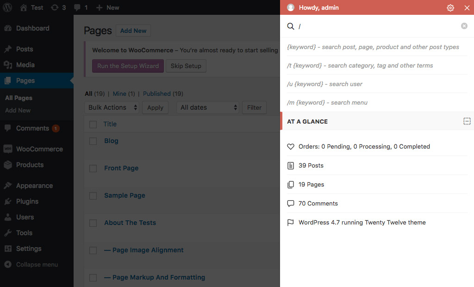Screen dimensions: 474x287
Task: Open the WooCommerce sidebar menu
Action: tap(39, 149)
